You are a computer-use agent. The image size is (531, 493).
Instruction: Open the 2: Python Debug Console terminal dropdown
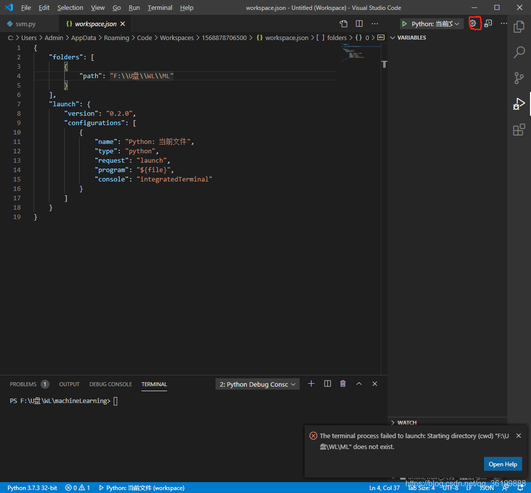[x=257, y=384]
